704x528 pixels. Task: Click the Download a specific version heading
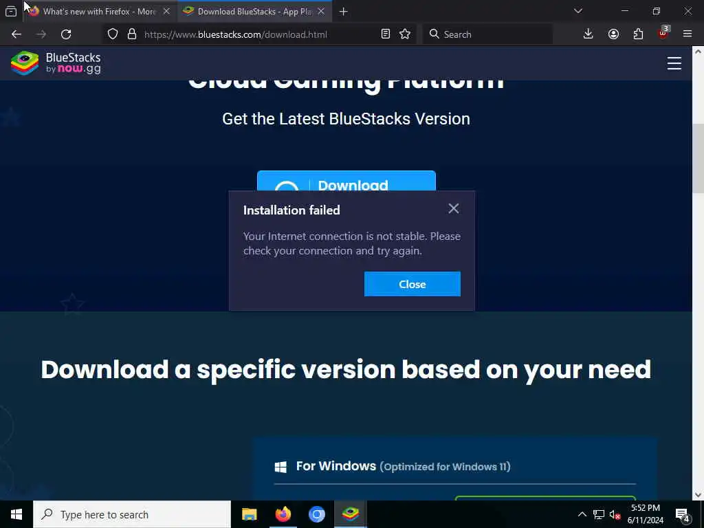point(346,370)
